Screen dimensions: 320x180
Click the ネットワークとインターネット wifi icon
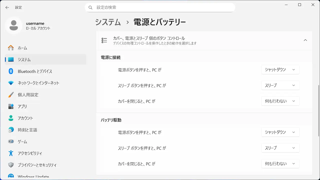11,83
